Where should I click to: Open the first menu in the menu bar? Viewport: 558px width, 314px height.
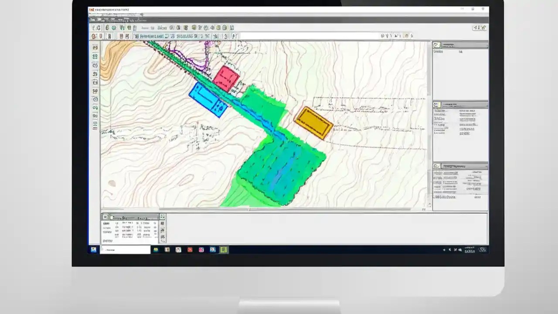pyautogui.click(x=92, y=20)
